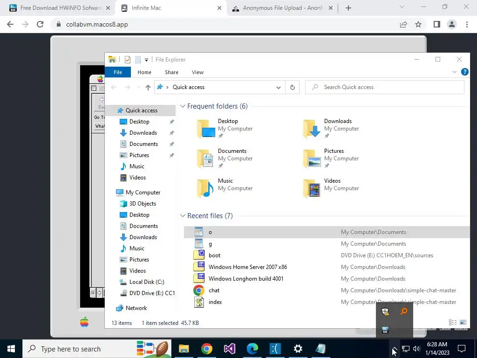
Task: Click the blue sad-face app on taskbar
Action: 275,349
